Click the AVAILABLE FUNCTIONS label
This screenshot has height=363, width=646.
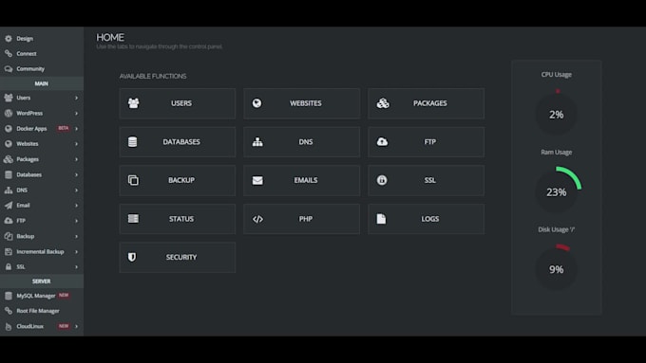(153, 76)
